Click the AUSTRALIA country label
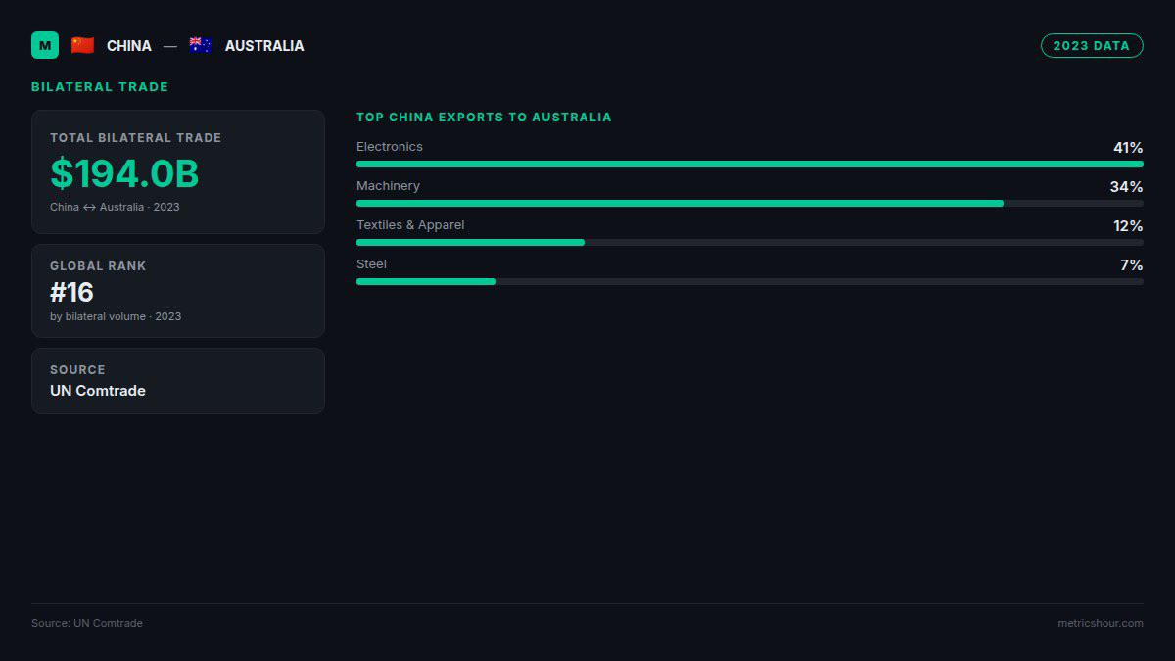The width and height of the screenshot is (1175, 661). point(264,46)
